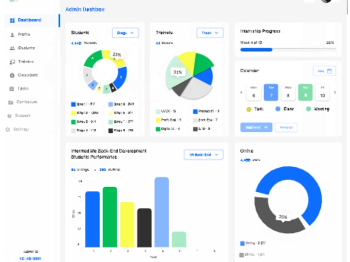The width and height of the screenshot is (350, 262).
Task: Click the vertical scrollbar on the right edge
Action: click(x=347, y=7)
